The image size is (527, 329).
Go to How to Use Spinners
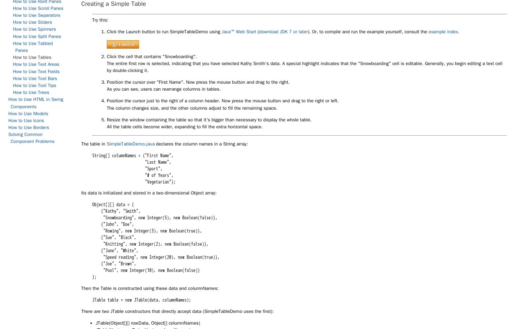tap(34, 29)
